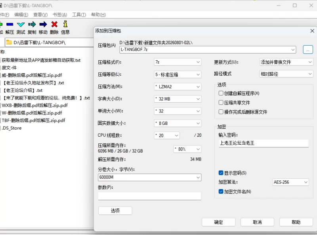The image size is (317, 235).
Task: Click the Move (移动) toolbar icon
Action: (x=43, y=25)
